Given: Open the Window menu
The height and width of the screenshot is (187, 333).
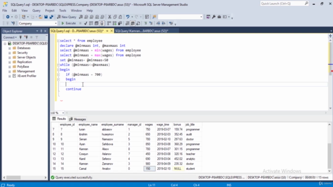Looking at the screenshot, I should [x=76, y=10].
